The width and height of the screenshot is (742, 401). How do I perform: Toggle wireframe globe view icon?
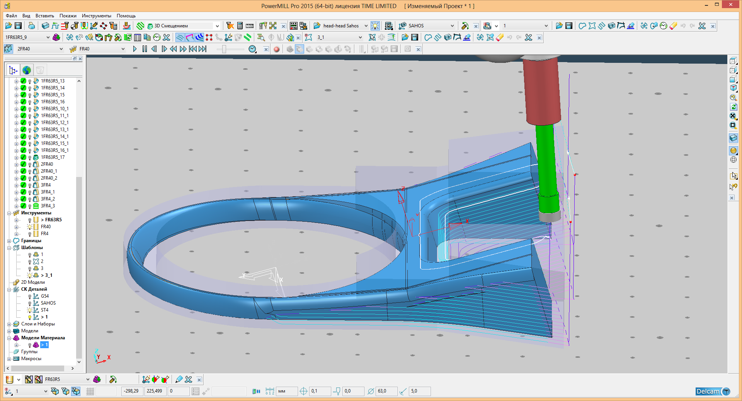pyautogui.click(x=733, y=160)
